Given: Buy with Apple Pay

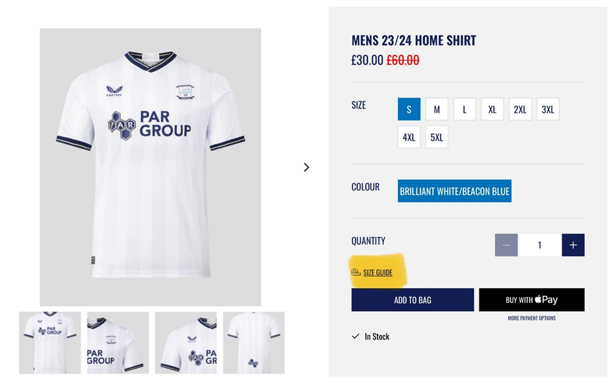Looking at the screenshot, I should [x=532, y=300].
